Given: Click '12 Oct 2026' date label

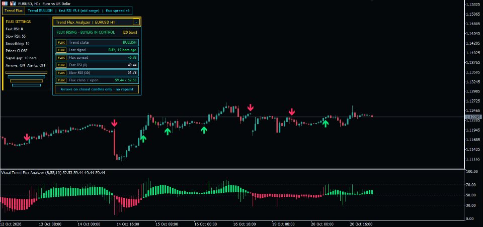Looking at the screenshot, I should [10, 224].
